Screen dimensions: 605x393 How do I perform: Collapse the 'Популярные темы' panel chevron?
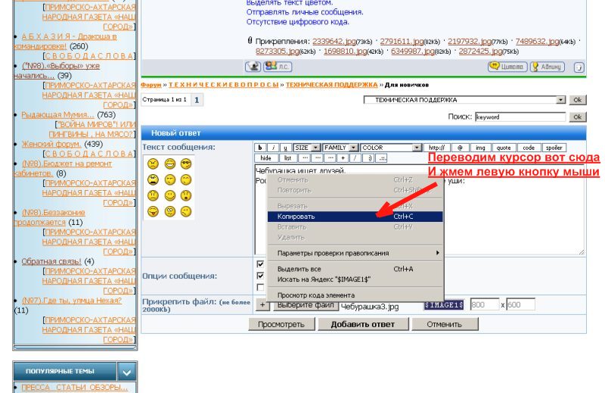127,372
